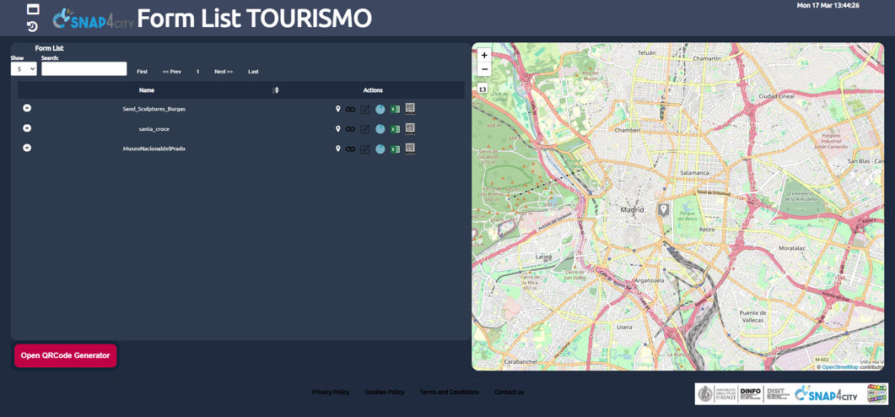Zoom in on the map
This screenshot has width=895, height=417.
coord(484,55)
